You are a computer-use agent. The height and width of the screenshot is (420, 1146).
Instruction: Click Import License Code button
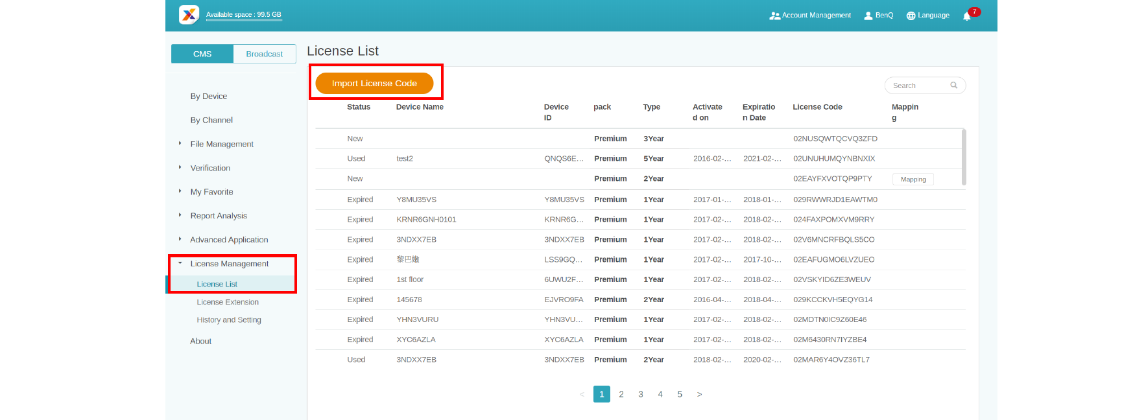click(374, 83)
